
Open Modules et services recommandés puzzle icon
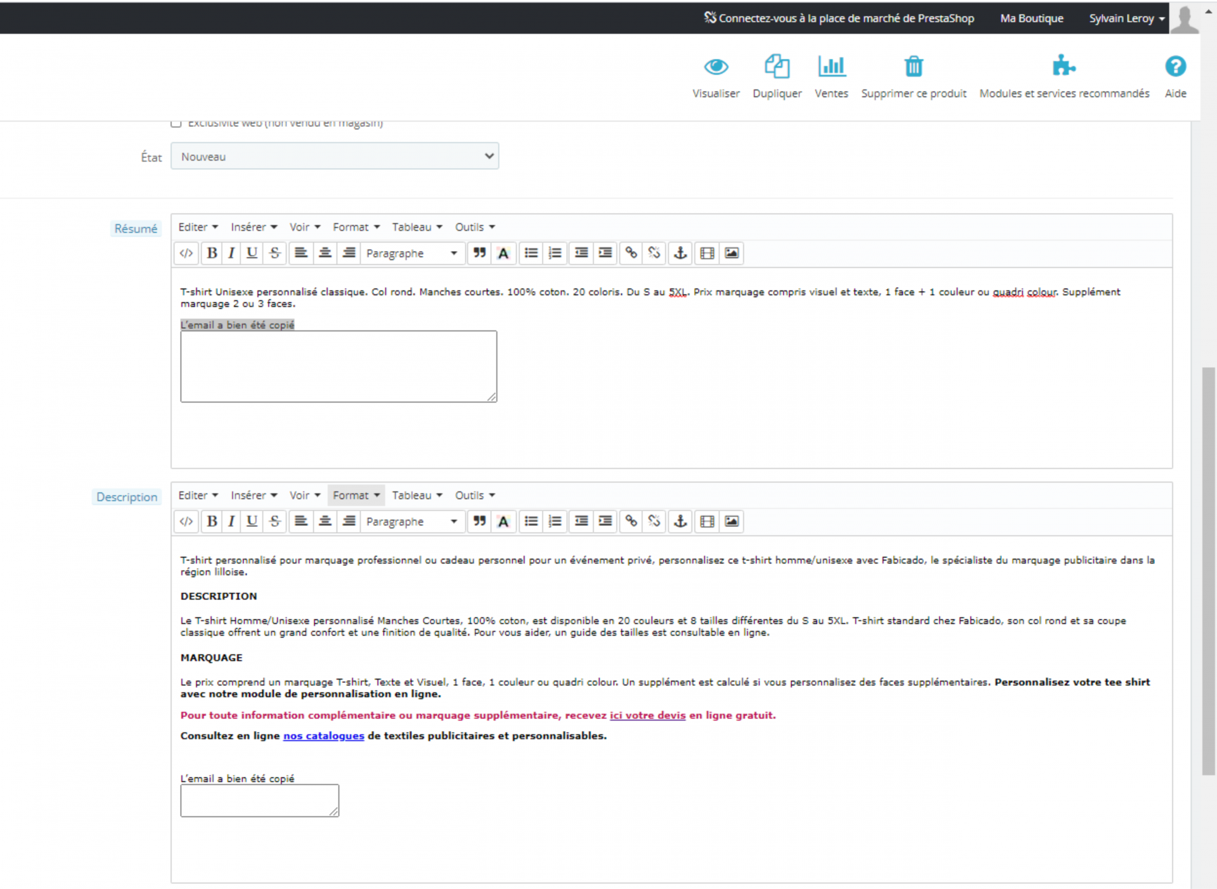coord(1064,65)
